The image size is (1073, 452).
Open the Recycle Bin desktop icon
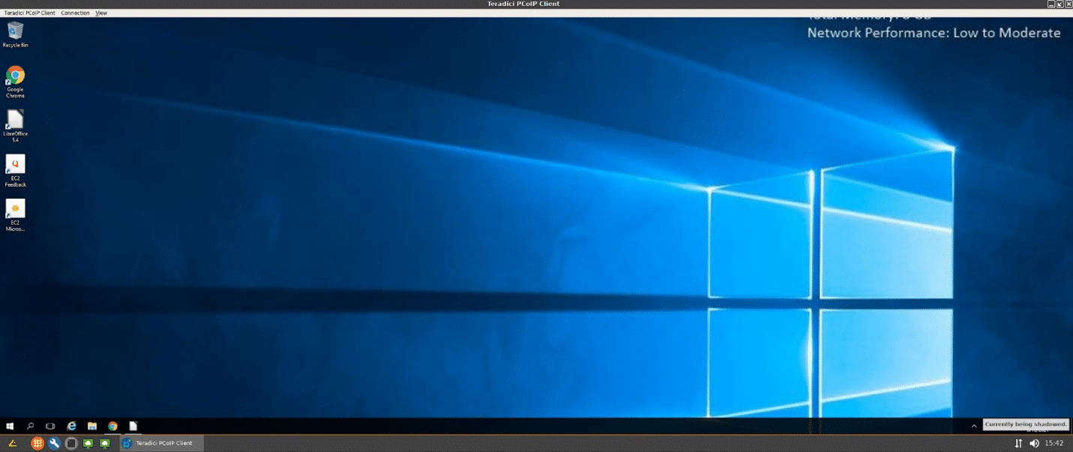tap(15, 34)
